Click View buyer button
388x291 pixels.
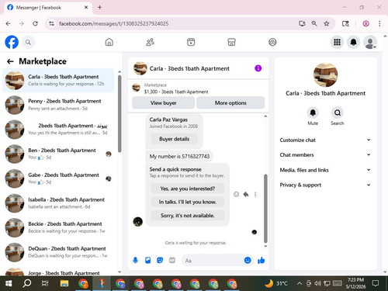click(163, 103)
